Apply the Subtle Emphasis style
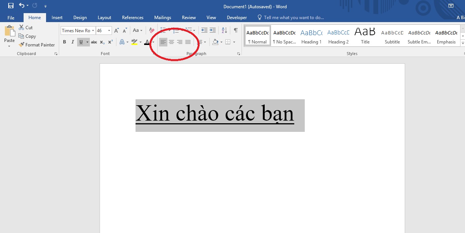Screen dimensions: 465x233 (419, 36)
